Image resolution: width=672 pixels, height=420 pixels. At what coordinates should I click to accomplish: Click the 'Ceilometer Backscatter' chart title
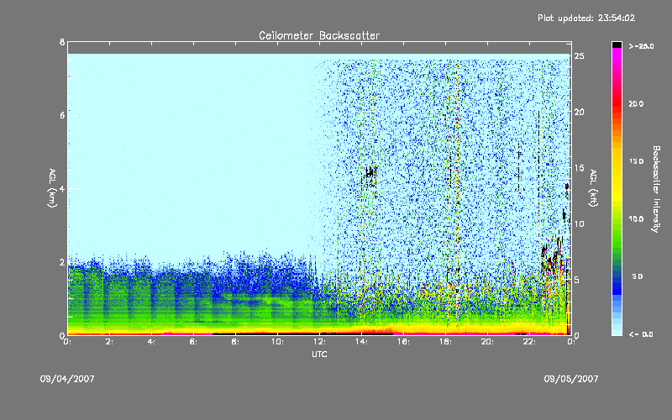tap(319, 35)
